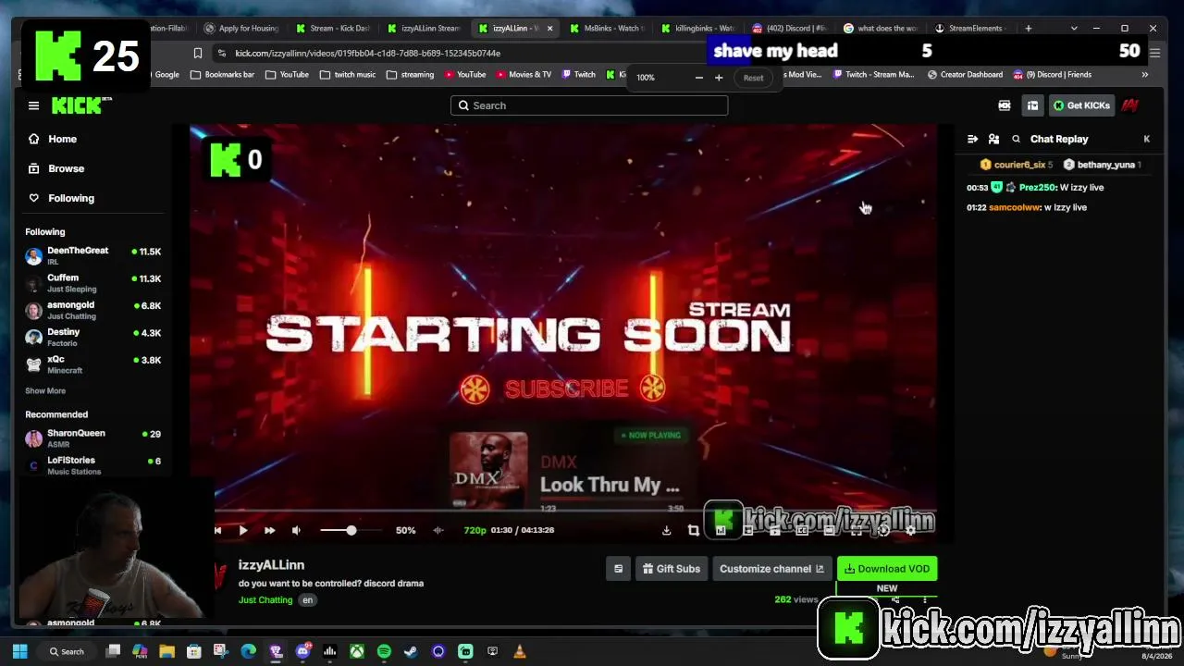The height and width of the screenshot is (666, 1184).
Task: Open the chat users list icon
Action: point(993,139)
